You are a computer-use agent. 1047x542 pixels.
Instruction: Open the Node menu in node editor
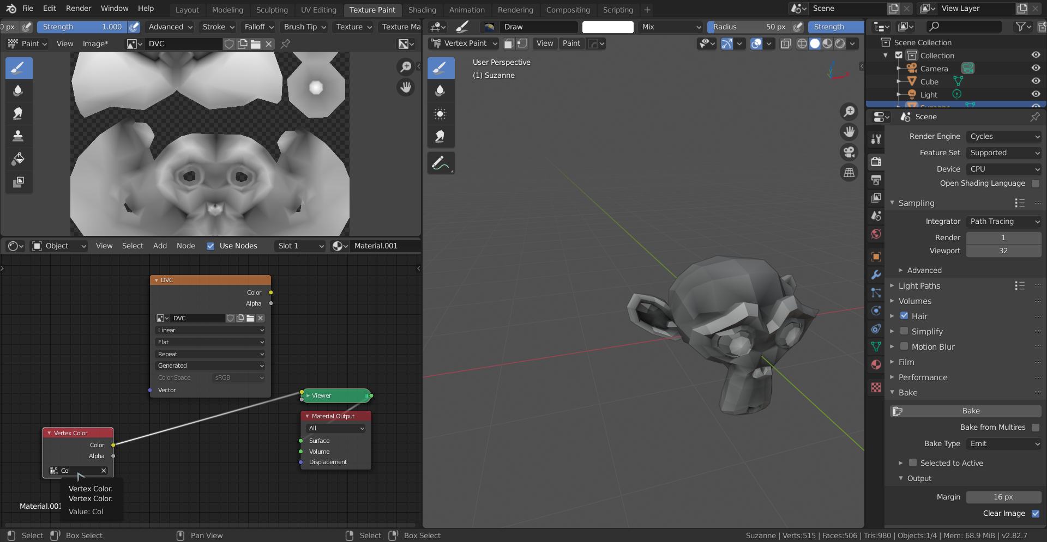click(x=185, y=246)
